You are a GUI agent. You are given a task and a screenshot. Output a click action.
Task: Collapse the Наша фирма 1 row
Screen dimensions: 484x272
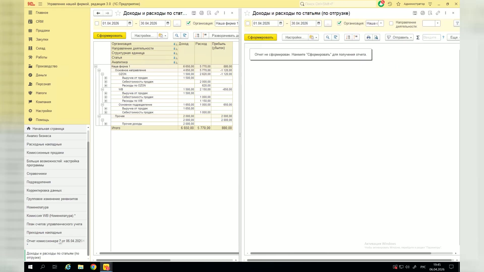tap(96, 66)
